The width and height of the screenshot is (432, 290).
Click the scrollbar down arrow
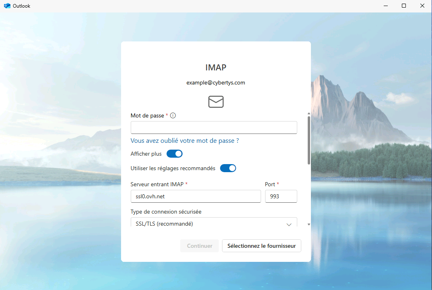pos(309,224)
